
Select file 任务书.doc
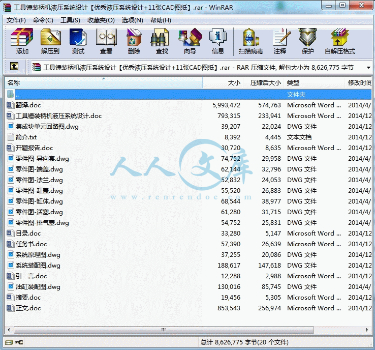coord(31,244)
